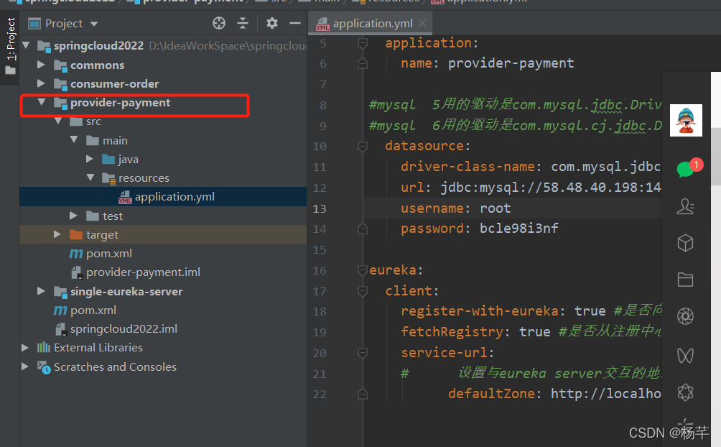Expand the target folder
Image resolution: width=721 pixels, height=447 pixels.
pos(57,234)
